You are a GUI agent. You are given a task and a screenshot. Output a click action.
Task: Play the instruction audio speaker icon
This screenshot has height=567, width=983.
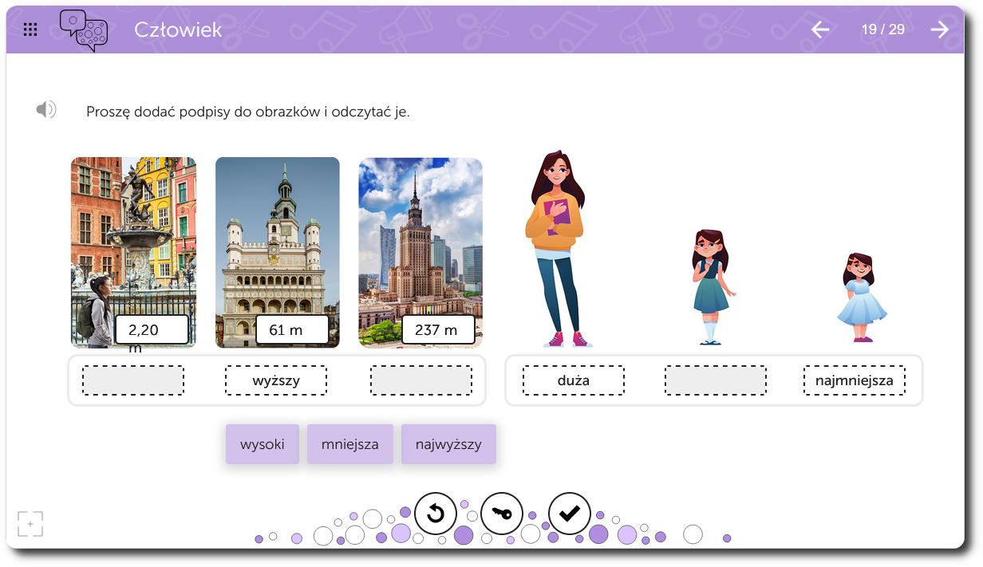pyautogui.click(x=46, y=110)
